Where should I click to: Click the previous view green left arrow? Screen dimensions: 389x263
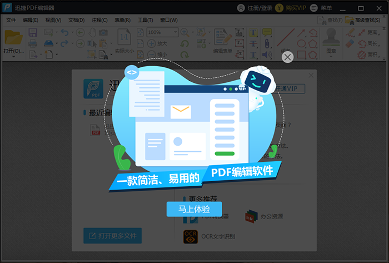tap(80, 32)
